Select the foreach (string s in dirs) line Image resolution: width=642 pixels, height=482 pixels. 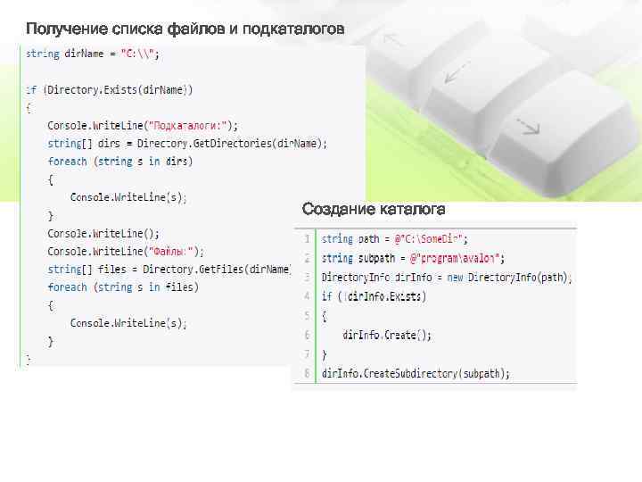120,162
